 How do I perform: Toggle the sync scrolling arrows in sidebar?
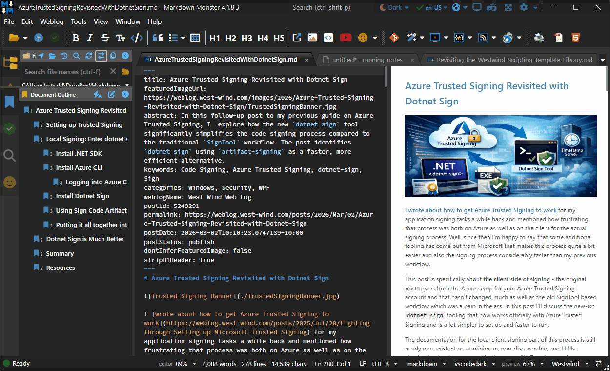pyautogui.click(x=101, y=56)
